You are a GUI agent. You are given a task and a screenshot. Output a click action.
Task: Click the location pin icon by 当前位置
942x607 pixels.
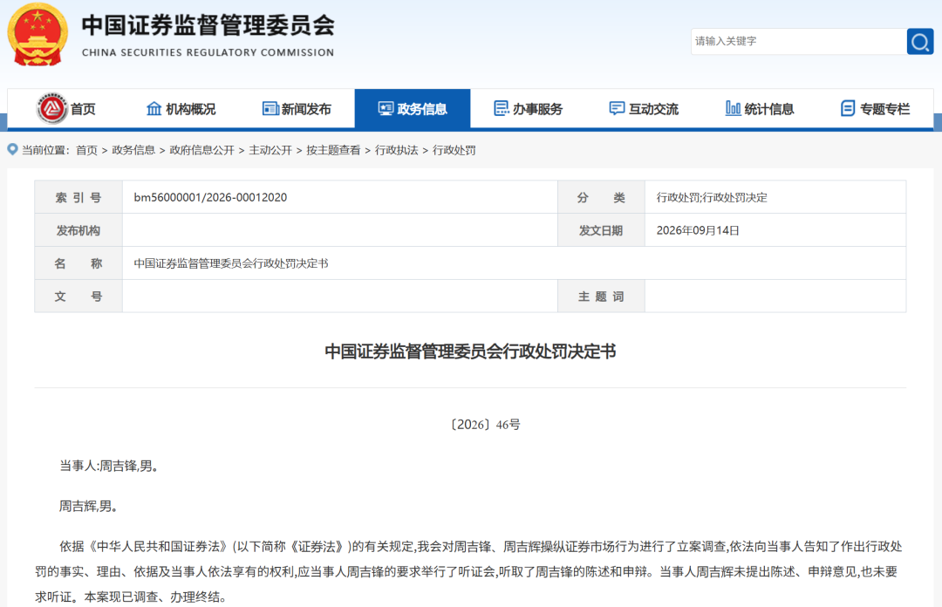(x=12, y=150)
